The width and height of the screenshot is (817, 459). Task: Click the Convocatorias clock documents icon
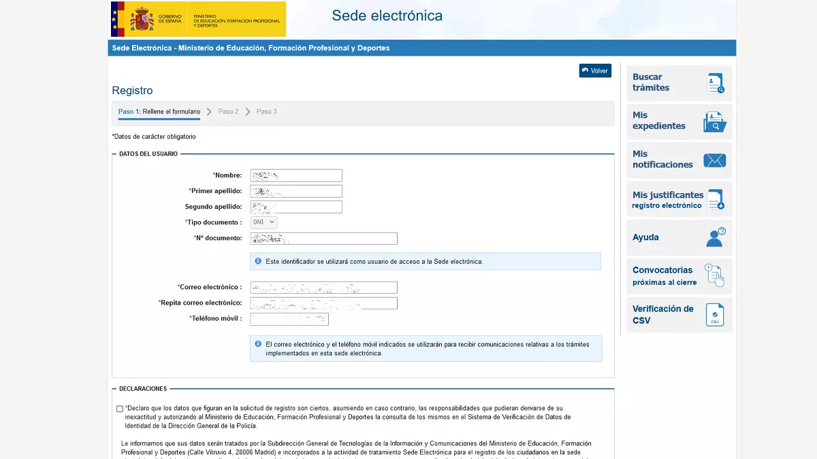tap(714, 275)
